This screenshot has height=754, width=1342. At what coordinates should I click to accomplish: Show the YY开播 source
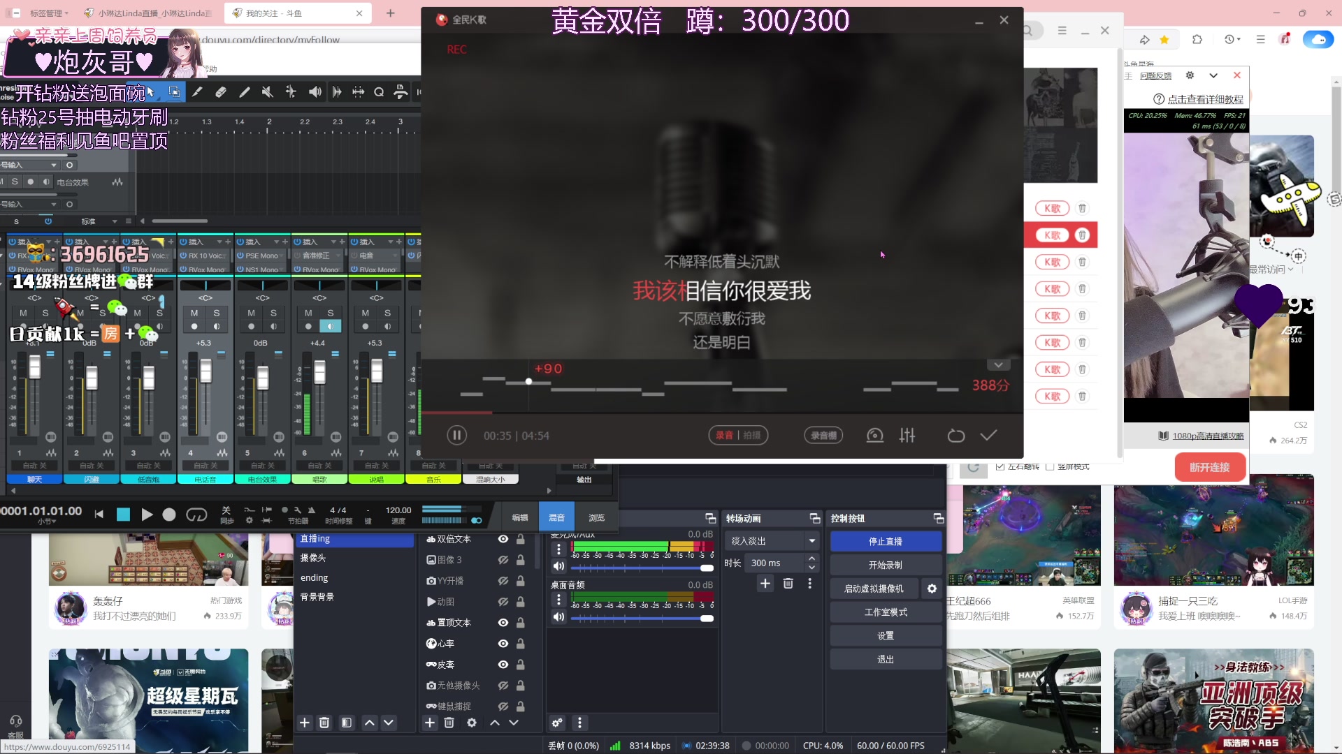click(503, 581)
